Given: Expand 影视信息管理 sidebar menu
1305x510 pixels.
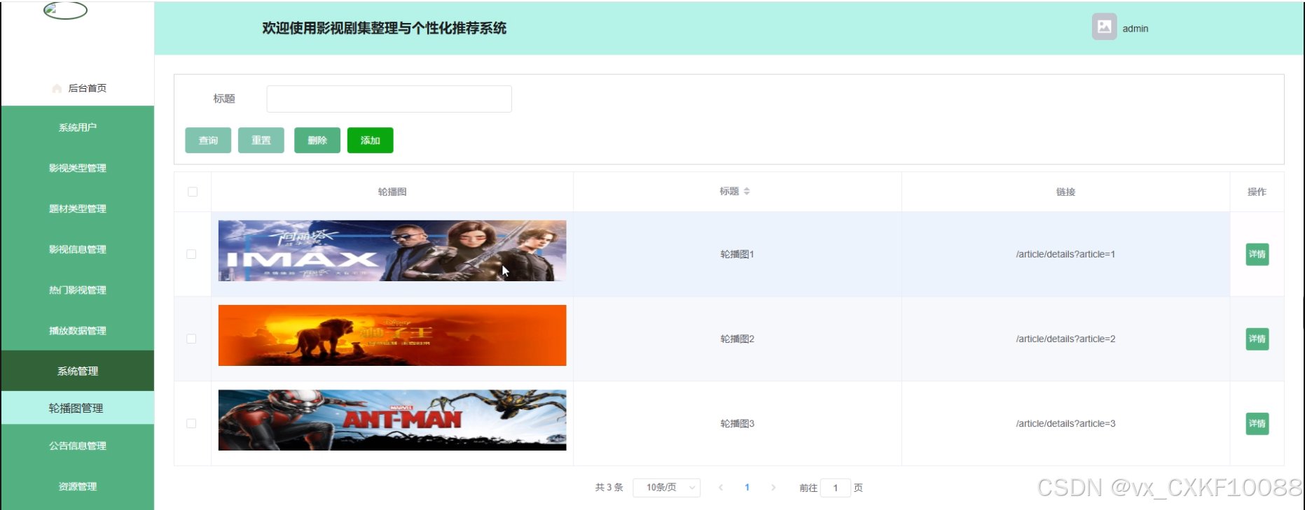Looking at the screenshot, I should 78,249.
